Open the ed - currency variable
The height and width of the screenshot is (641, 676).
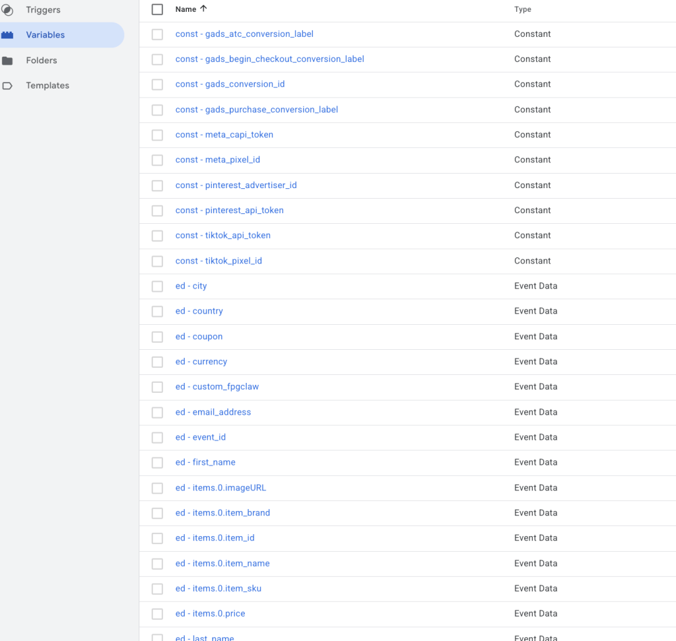201,361
